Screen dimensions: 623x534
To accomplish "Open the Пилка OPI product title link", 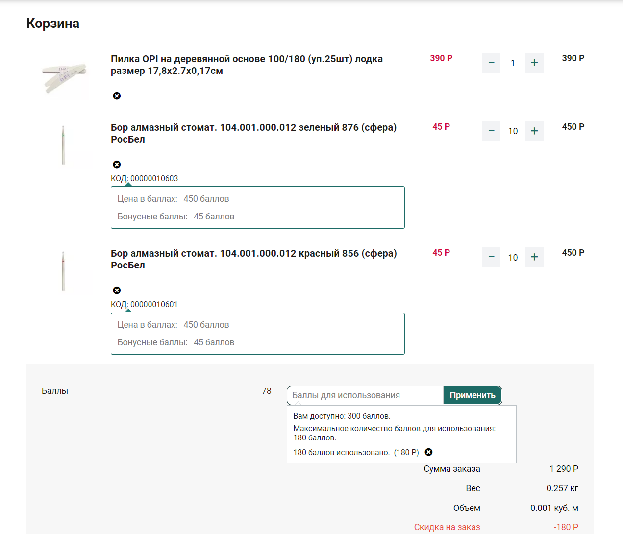I will 247,65.
